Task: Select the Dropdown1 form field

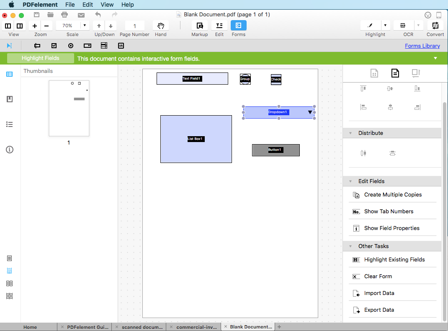Action: (278, 112)
